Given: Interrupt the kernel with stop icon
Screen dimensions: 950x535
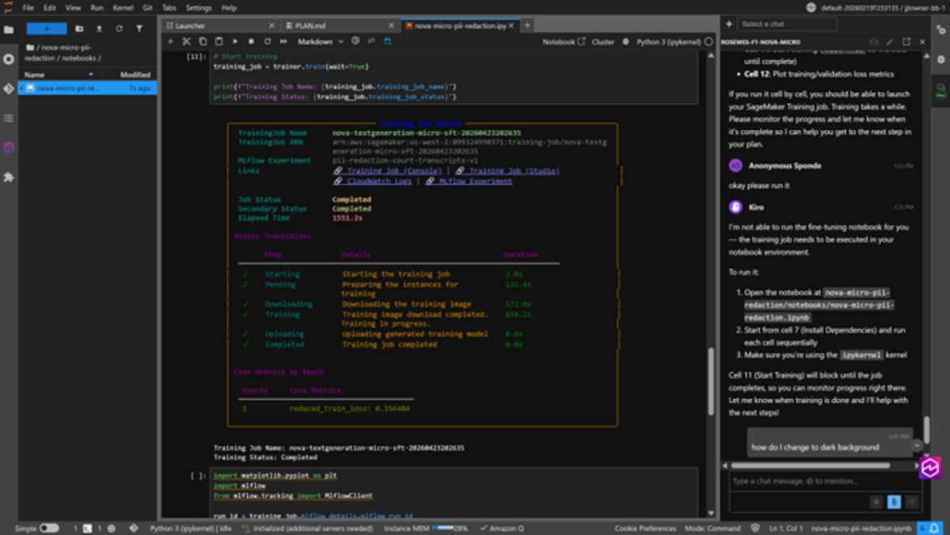Looking at the screenshot, I should (251, 41).
